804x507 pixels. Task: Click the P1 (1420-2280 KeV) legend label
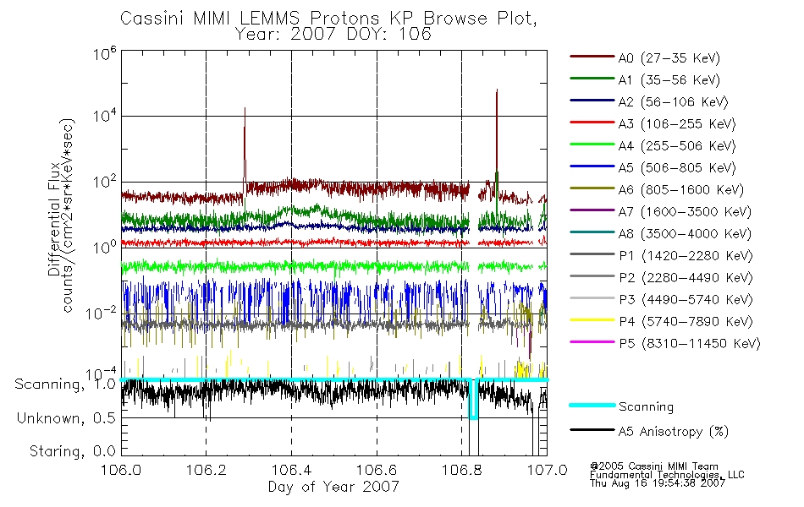(686, 255)
